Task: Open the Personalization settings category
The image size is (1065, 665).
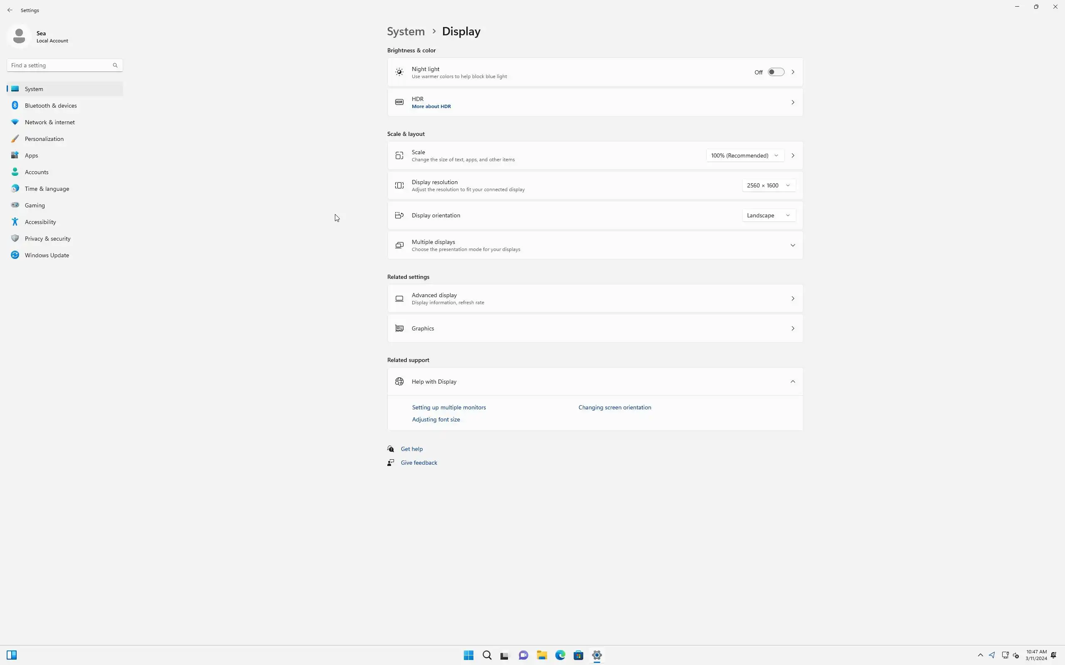Action: [x=44, y=138]
